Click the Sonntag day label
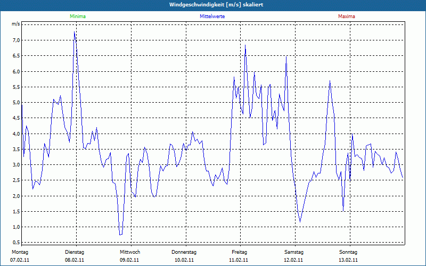This screenshot has width=426, height=266. (x=348, y=252)
